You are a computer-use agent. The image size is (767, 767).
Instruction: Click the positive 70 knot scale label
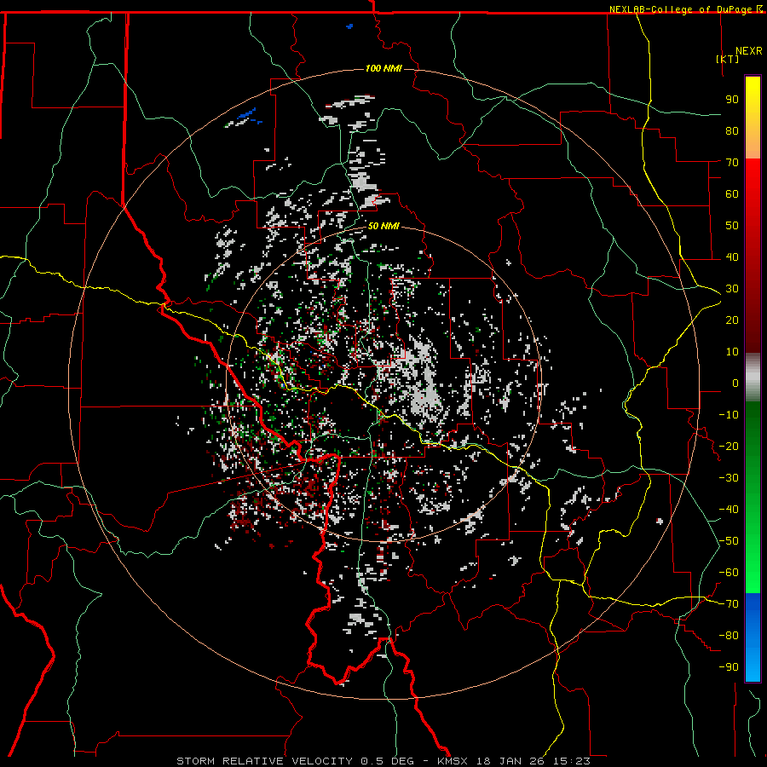tap(732, 163)
